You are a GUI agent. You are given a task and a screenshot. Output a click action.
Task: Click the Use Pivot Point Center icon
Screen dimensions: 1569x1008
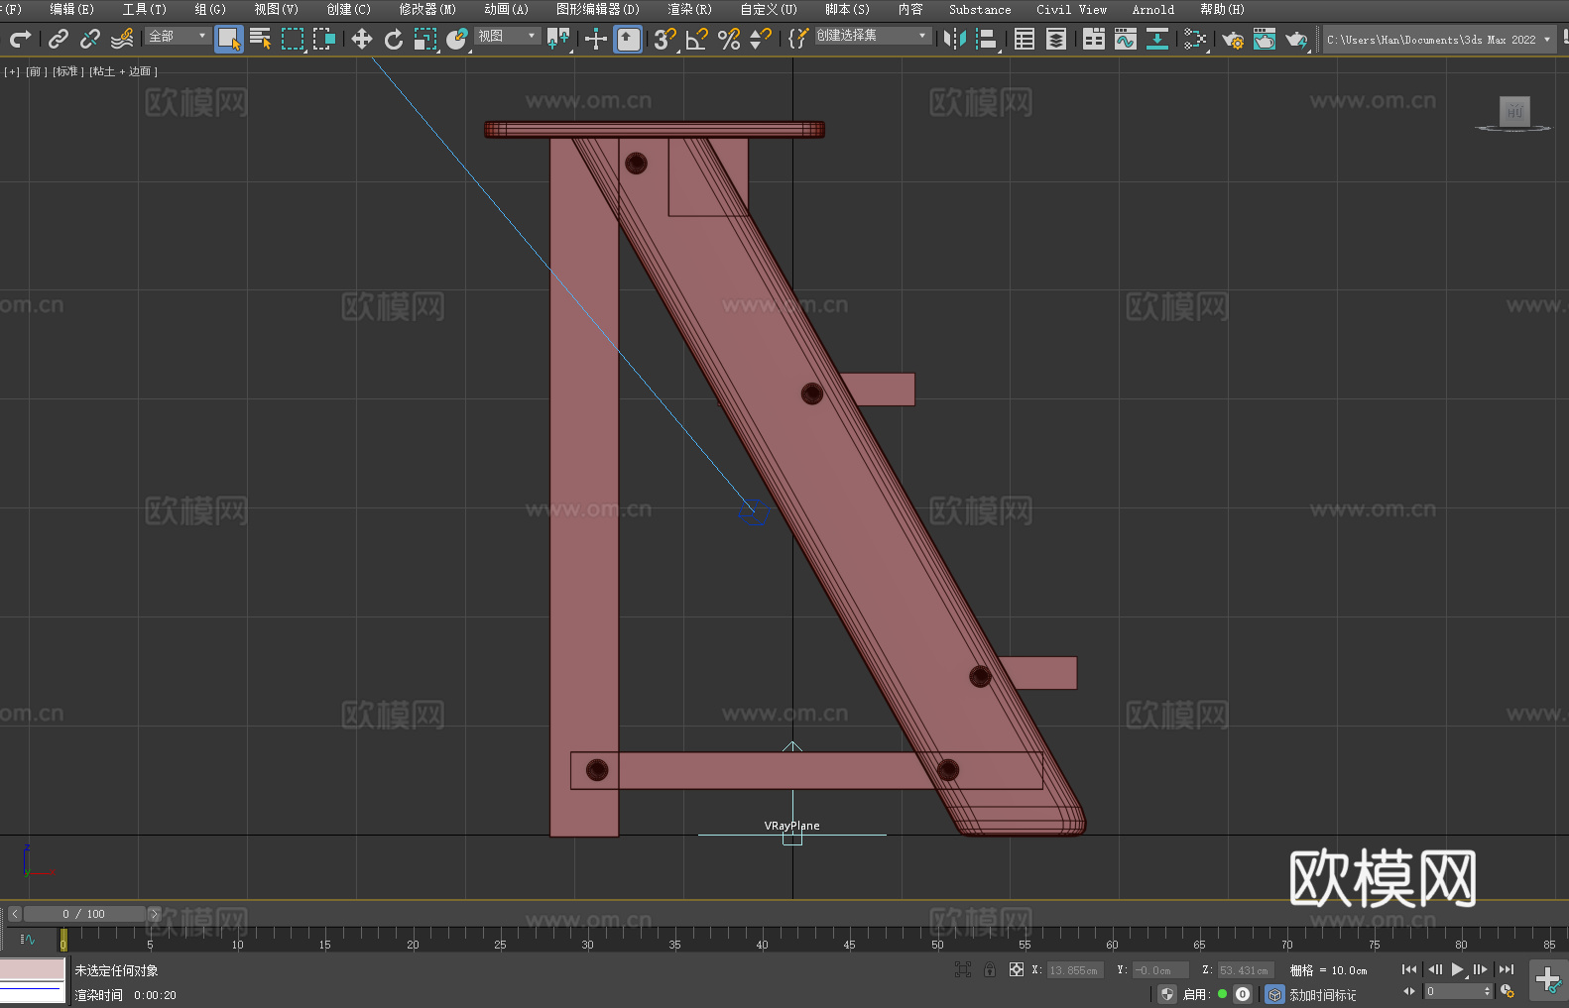click(559, 39)
